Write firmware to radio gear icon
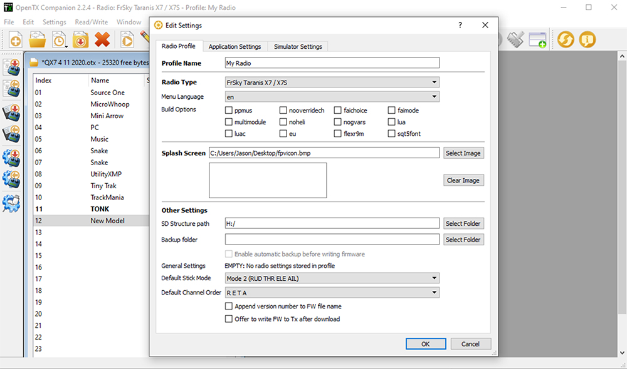 click(11, 158)
